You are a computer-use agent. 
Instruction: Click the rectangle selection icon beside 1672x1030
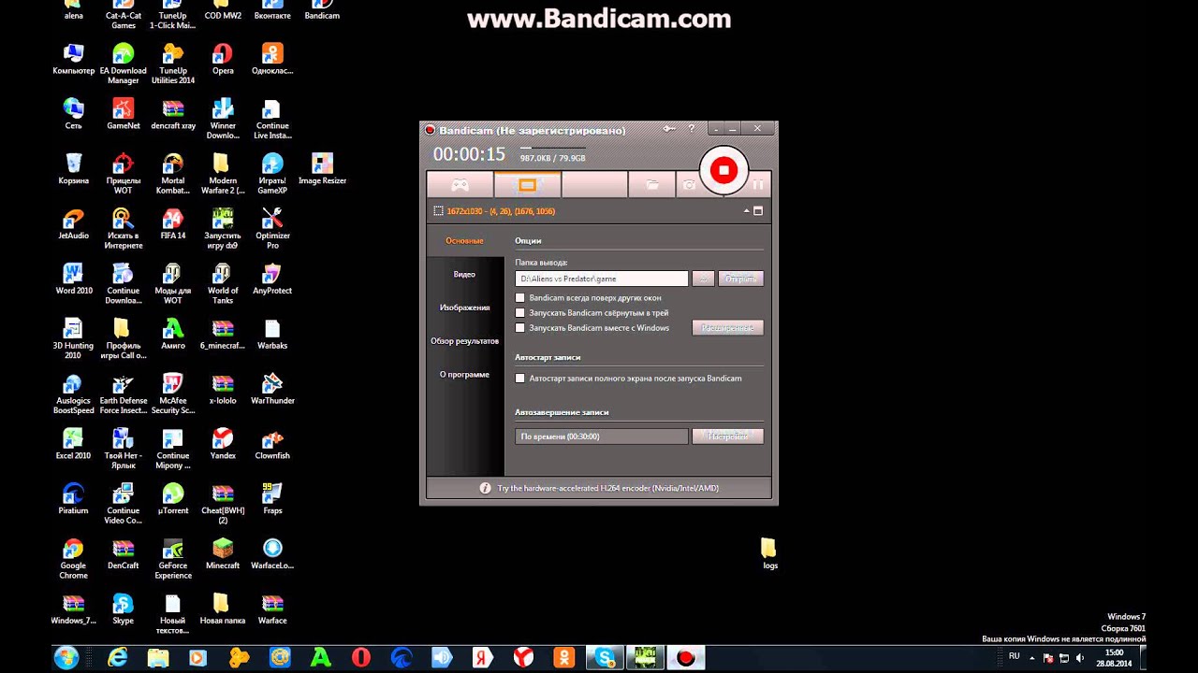pos(438,211)
